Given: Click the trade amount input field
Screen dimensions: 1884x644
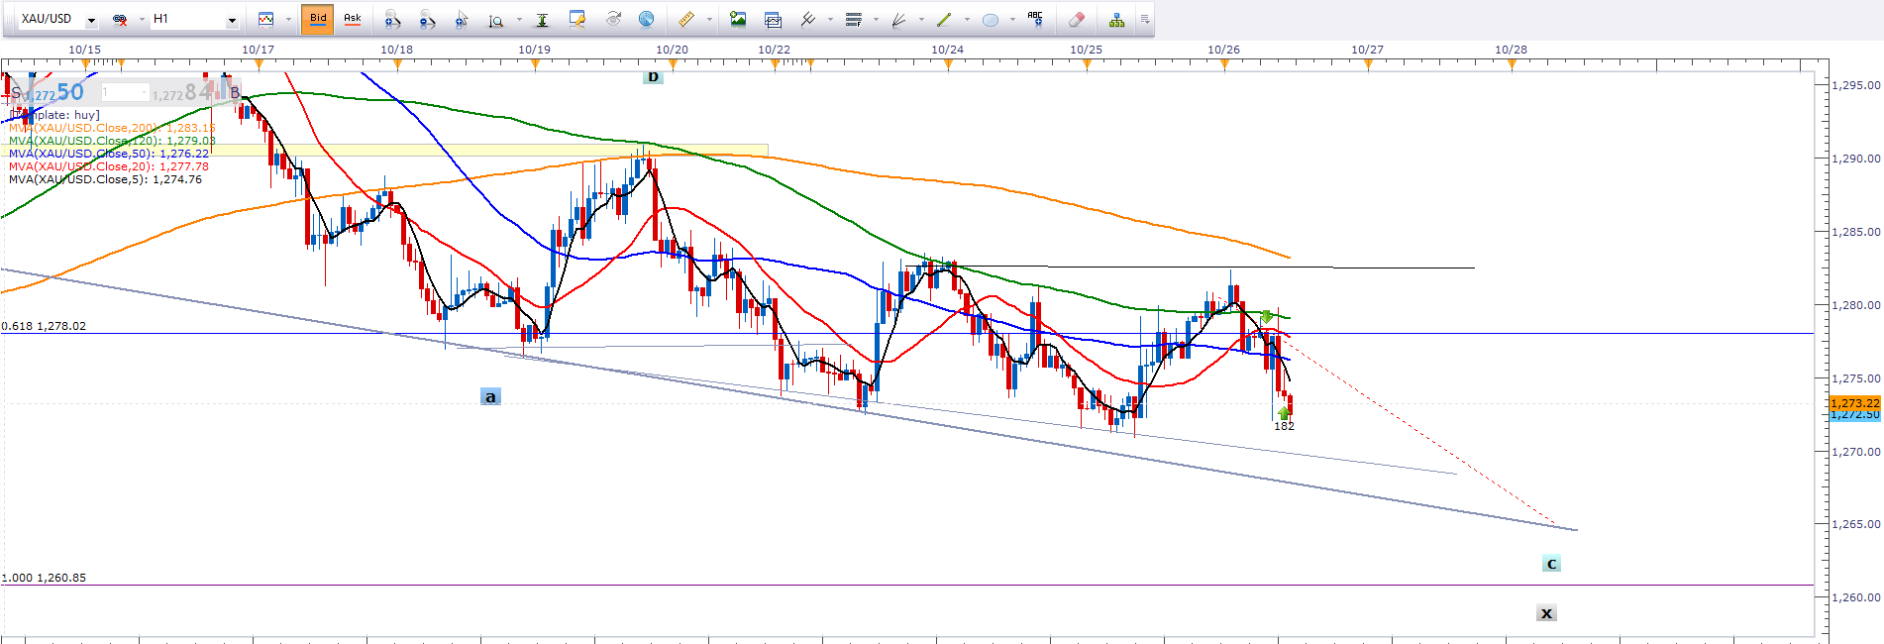Looking at the screenshot, I should tap(124, 92).
